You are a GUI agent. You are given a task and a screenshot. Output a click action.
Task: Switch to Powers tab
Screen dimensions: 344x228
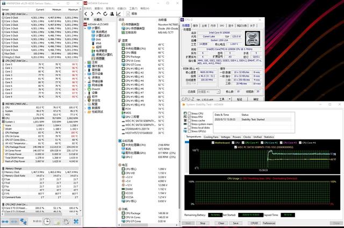click(x=236, y=137)
